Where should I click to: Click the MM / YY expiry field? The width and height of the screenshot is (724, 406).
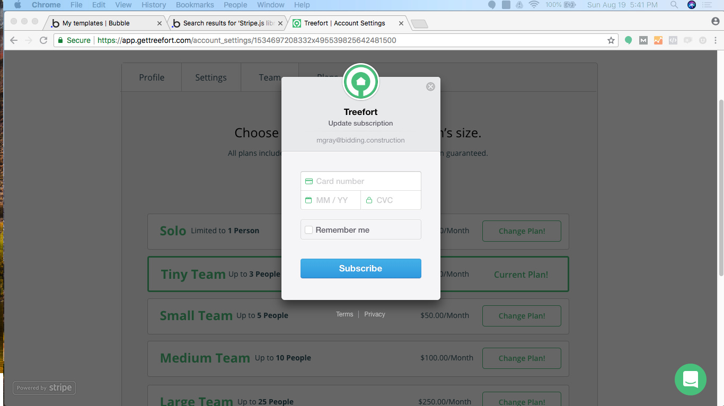click(331, 200)
